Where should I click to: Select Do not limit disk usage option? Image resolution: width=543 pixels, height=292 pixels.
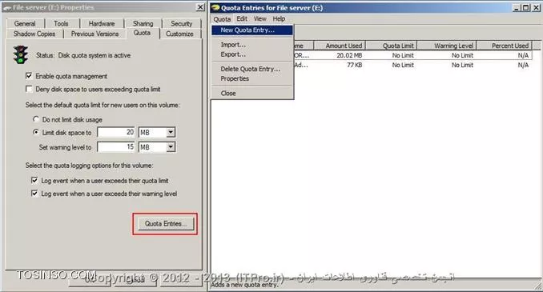coord(36,119)
